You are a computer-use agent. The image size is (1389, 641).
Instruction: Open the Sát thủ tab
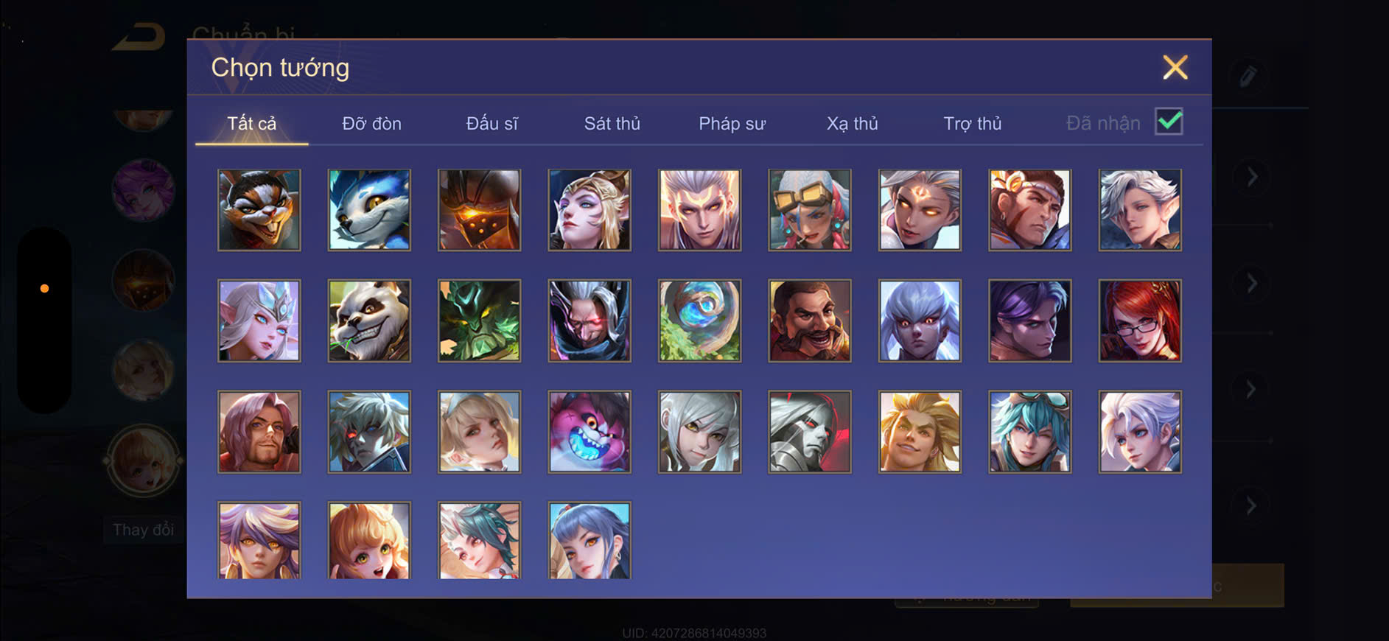point(612,123)
